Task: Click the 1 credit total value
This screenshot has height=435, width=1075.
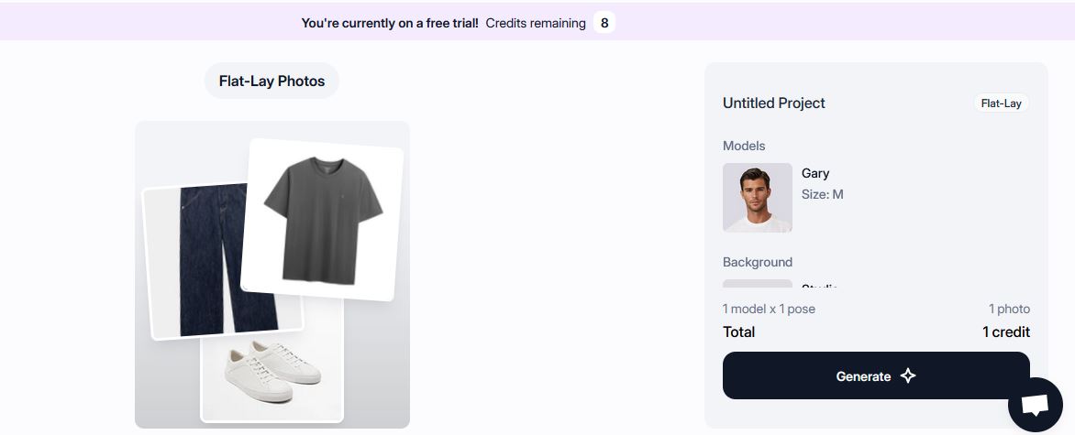Action: (x=1005, y=332)
